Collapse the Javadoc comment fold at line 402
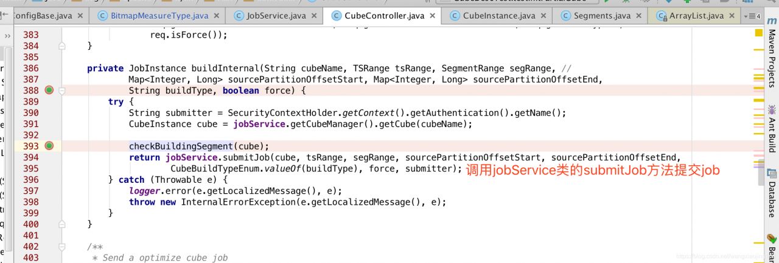Viewport: 779px width, 263px height. 61,247
